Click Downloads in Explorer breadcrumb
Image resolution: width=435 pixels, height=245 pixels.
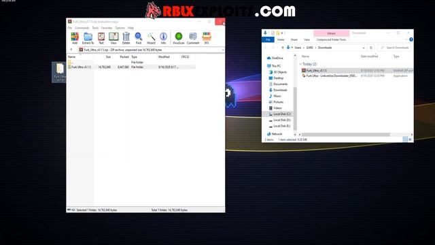click(x=325, y=48)
